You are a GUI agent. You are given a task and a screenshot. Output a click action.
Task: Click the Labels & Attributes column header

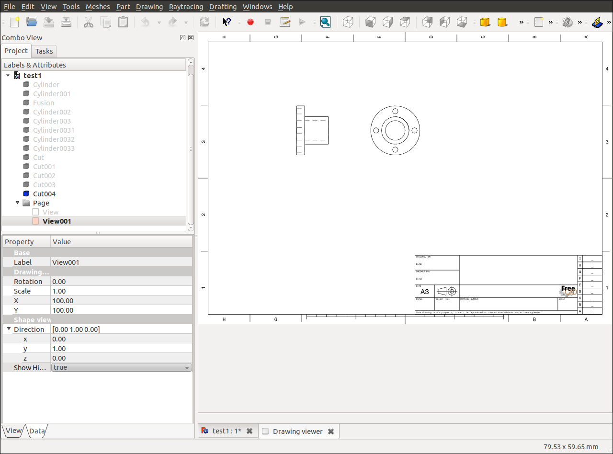click(94, 65)
